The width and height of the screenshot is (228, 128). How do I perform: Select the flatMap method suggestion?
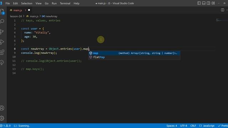coord(134,57)
